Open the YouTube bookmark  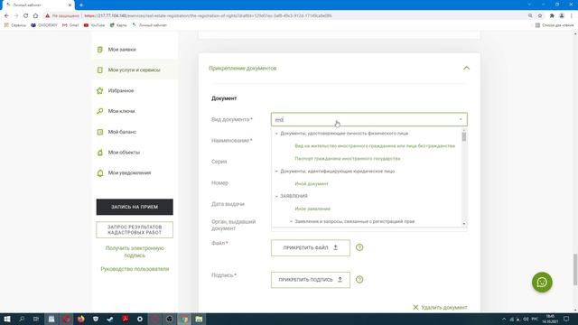[x=94, y=25]
